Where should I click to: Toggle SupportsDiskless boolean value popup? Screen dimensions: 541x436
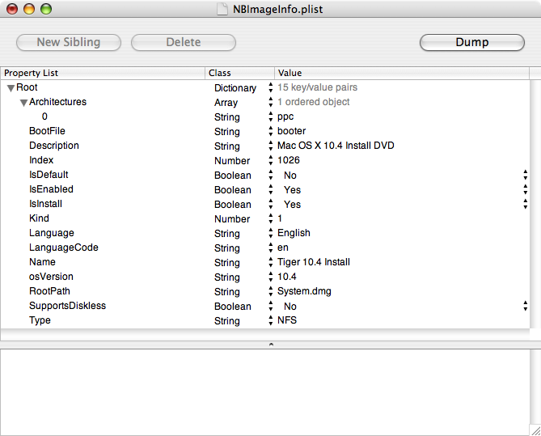pyautogui.click(x=525, y=306)
